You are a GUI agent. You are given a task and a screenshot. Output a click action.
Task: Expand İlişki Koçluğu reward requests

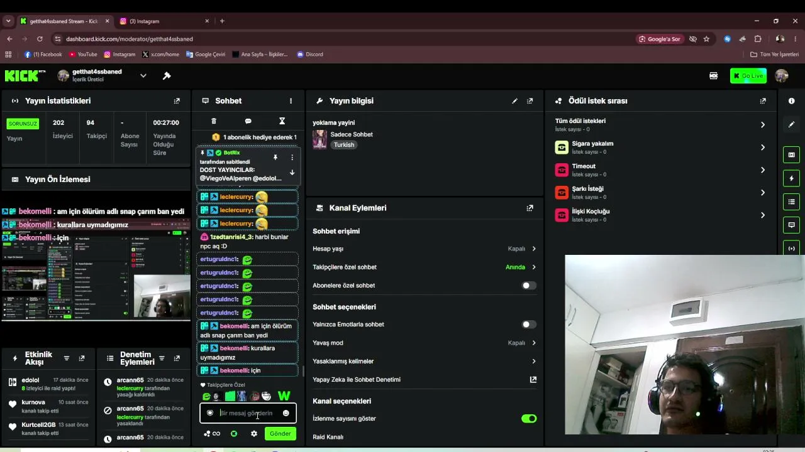660,215
